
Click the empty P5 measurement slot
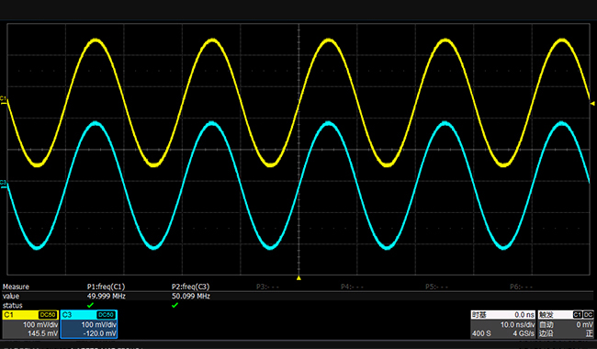436,287
